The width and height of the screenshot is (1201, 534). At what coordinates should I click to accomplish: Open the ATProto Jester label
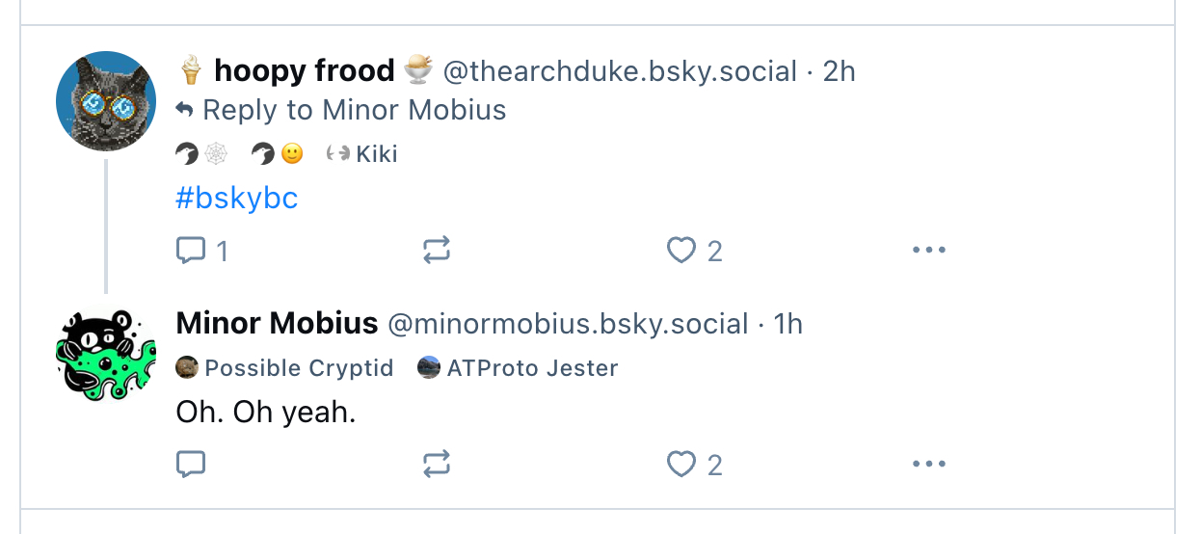tap(519, 368)
